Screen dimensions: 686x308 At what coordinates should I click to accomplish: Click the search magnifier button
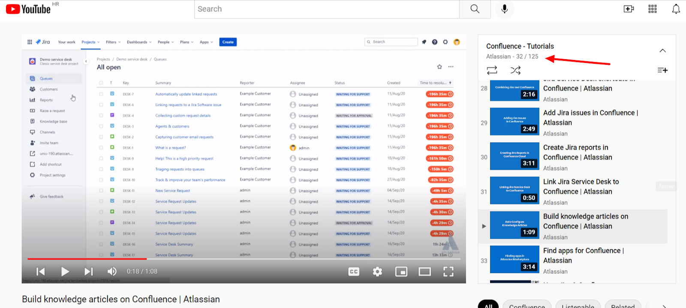click(475, 9)
